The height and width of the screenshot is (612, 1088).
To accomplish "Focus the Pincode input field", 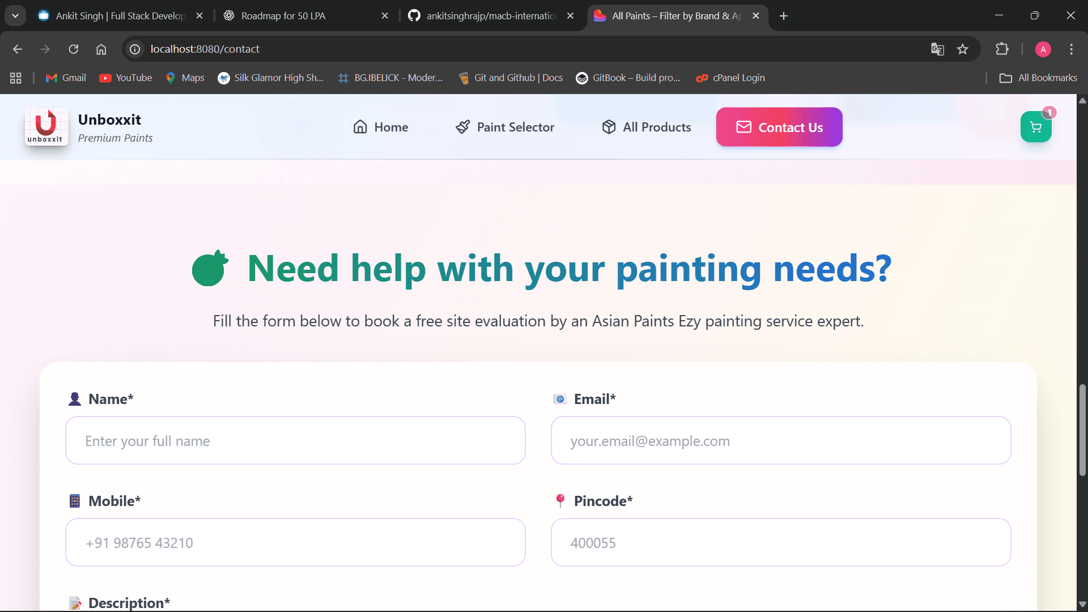I will (780, 542).
